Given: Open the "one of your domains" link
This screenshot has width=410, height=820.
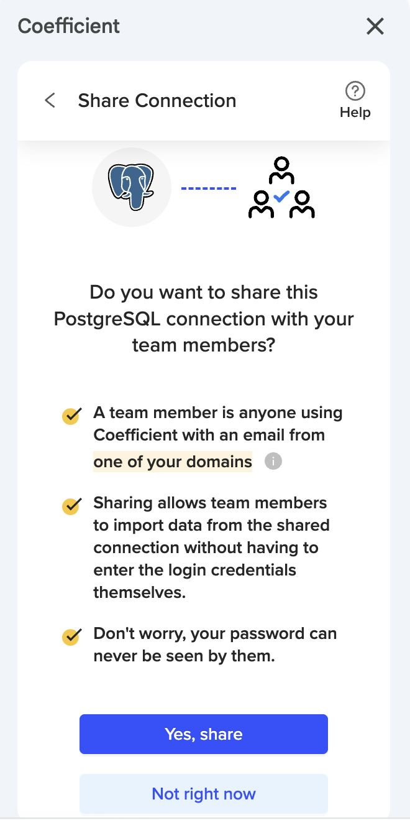Looking at the screenshot, I should [173, 462].
